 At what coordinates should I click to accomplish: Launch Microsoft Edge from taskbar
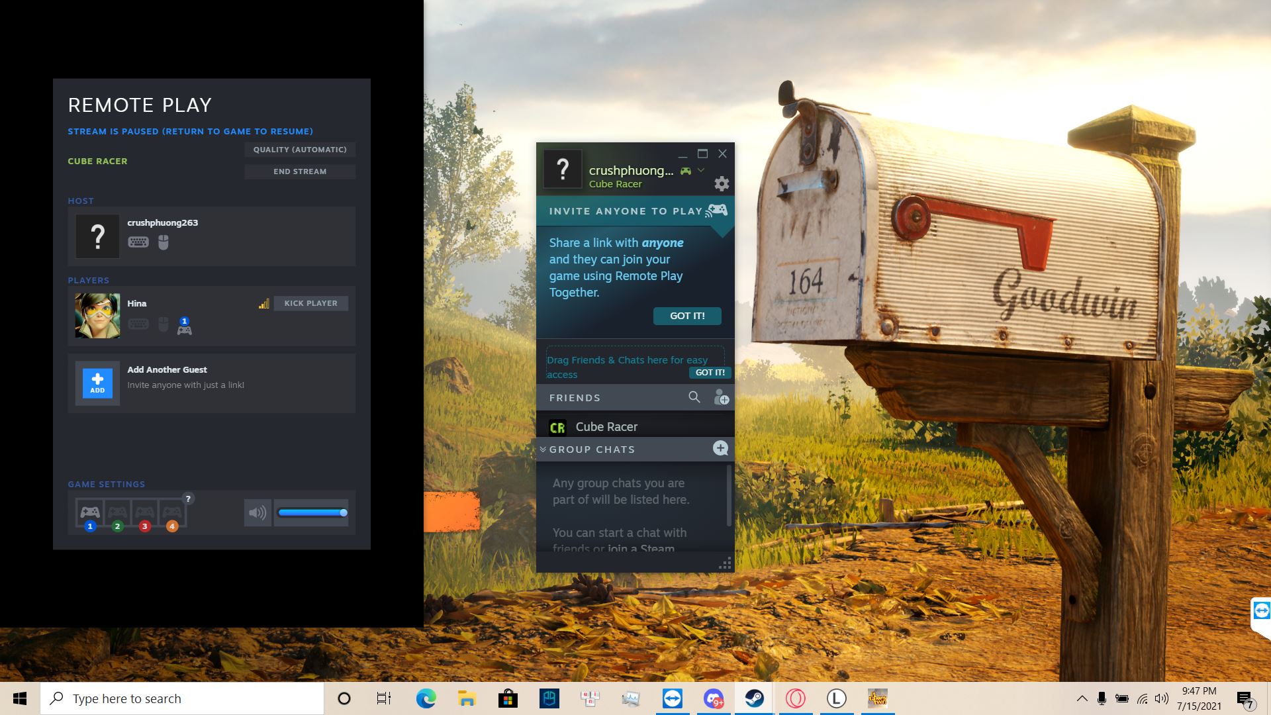point(426,698)
